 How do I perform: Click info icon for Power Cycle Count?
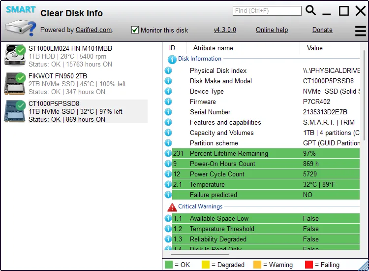(168, 174)
